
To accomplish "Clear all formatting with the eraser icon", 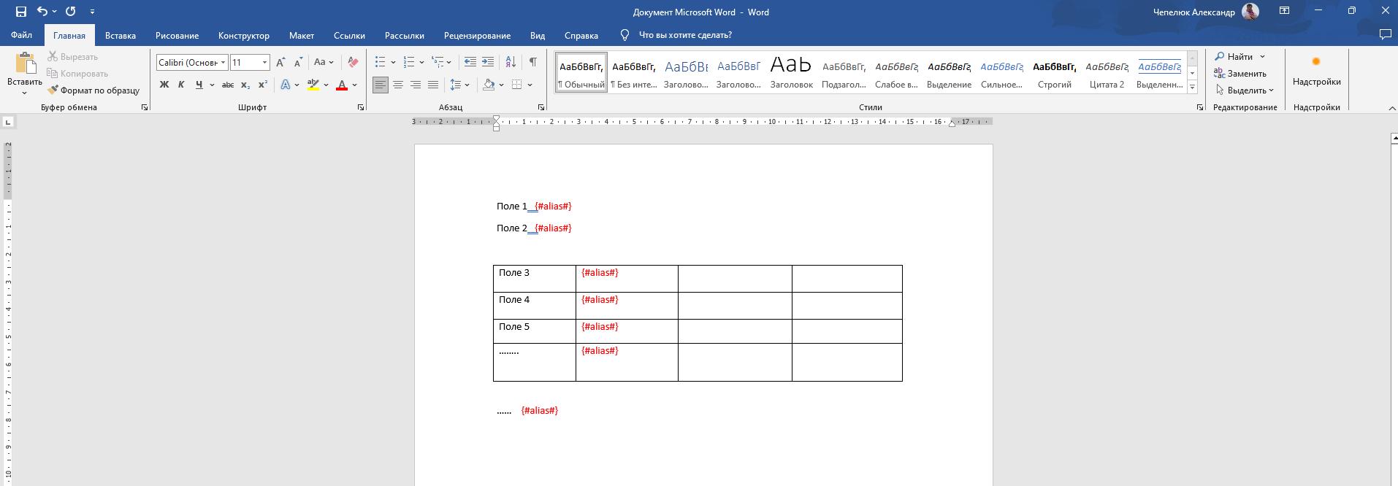I will (353, 62).
